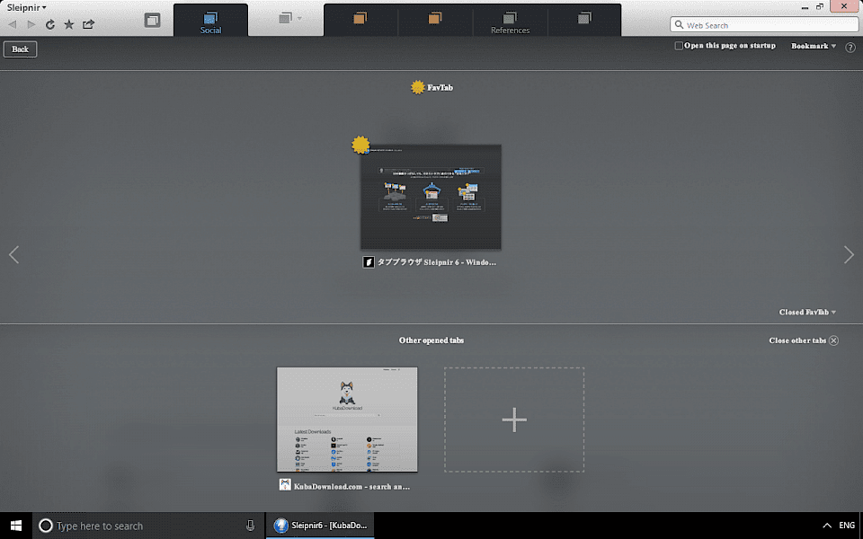Click the Sleipnir 6 tab title text
Screen dimensions: 863x539
437,262
